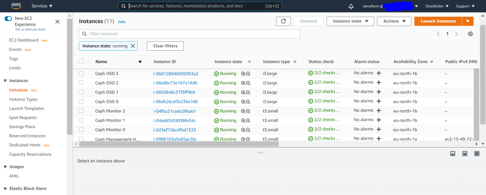
Task: Go to next page arrow
Action: (456, 34)
